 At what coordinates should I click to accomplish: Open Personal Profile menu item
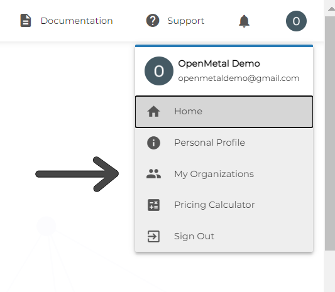click(x=224, y=143)
